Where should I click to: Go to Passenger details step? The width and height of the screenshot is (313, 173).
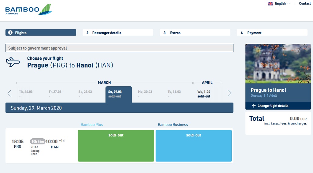(118, 33)
